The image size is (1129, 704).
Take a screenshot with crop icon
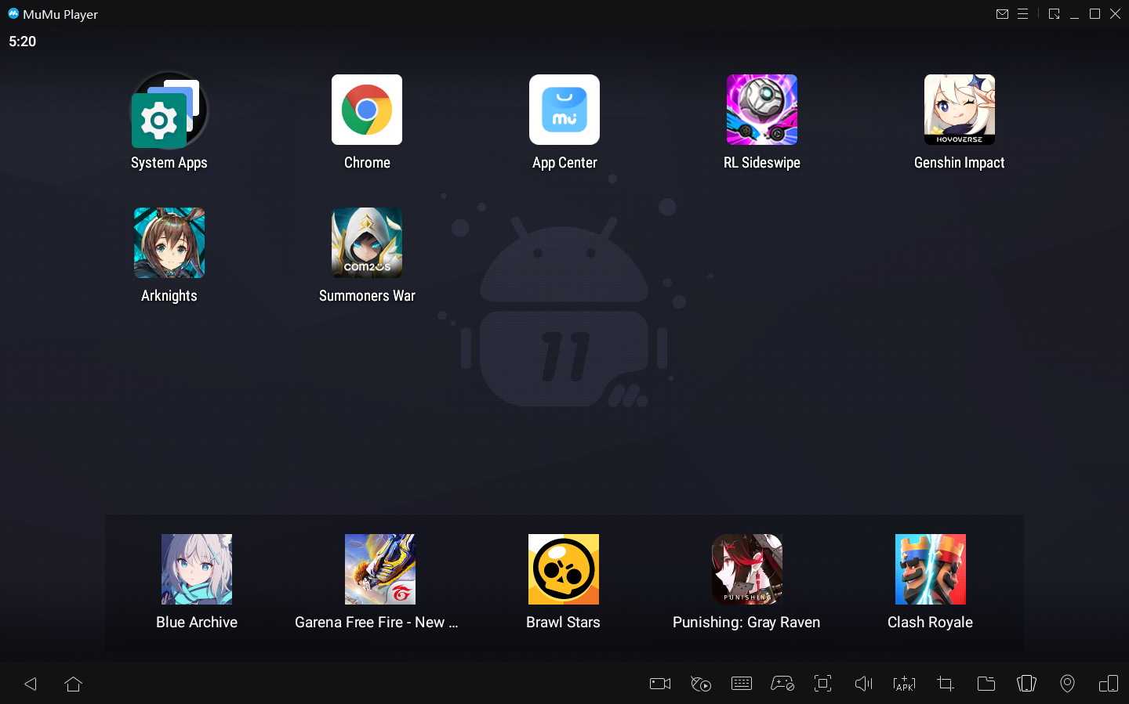pyautogui.click(x=946, y=684)
